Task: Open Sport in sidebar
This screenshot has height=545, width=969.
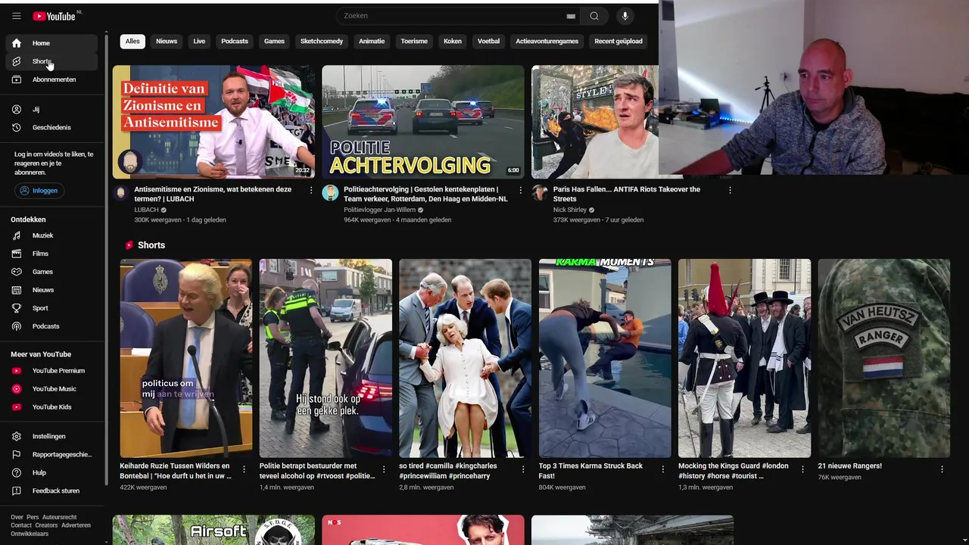Action: (x=51, y=308)
